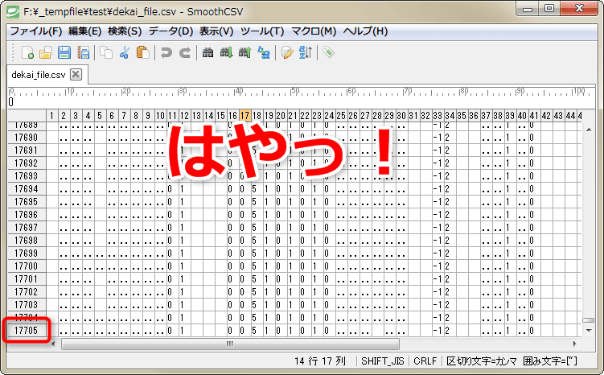Sort data using the A-Z sort icon
604x375 pixels.
click(306, 52)
